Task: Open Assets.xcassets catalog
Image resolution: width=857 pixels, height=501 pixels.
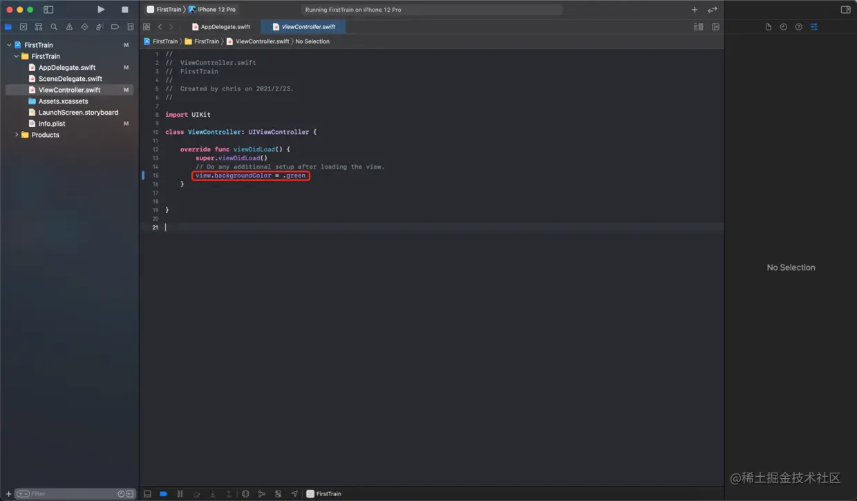Action: [x=63, y=101]
